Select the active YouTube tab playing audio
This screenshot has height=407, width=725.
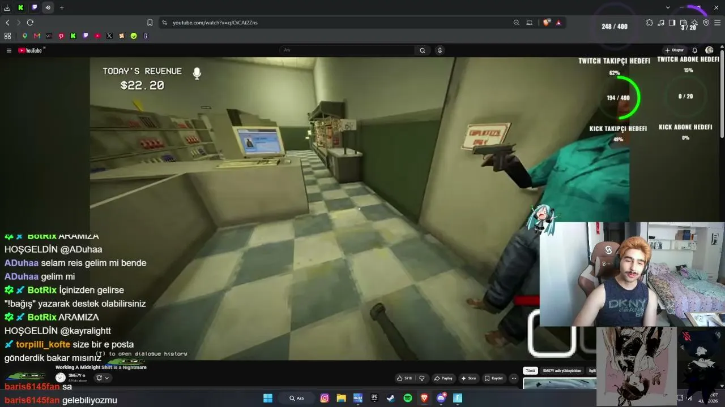click(48, 7)
